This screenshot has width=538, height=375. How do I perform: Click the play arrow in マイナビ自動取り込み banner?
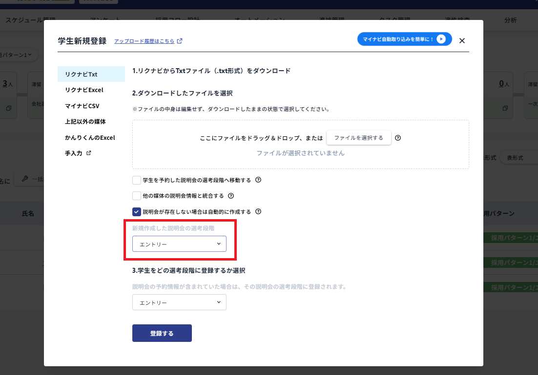click(442, 39)
